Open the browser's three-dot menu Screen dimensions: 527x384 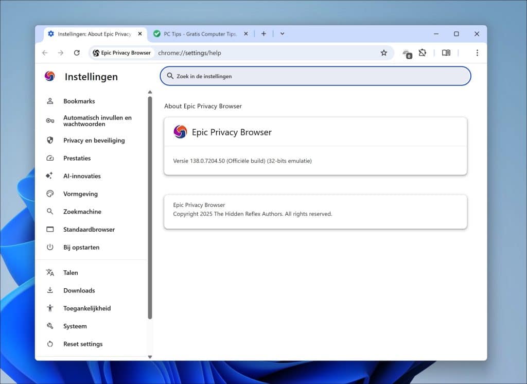(x=477, y=53)
